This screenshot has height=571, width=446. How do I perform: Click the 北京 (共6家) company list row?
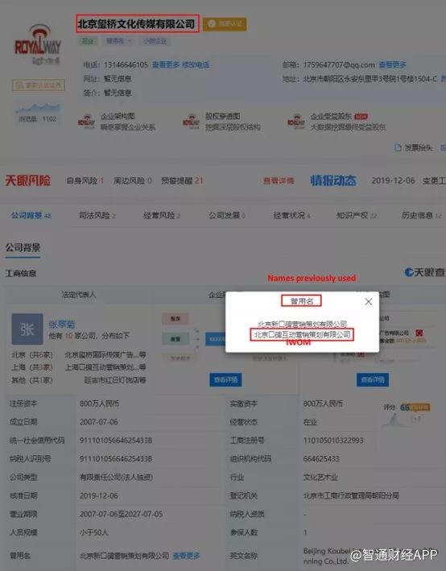click(79, 354)
